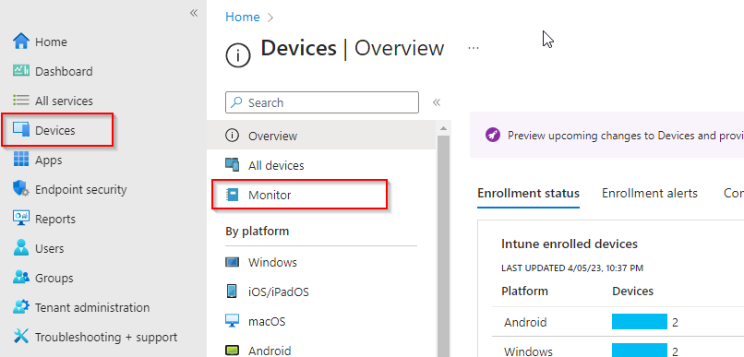This screenshot has height=357, width=744.
Task: Click the By platform section heading
Action: point(257,232)
